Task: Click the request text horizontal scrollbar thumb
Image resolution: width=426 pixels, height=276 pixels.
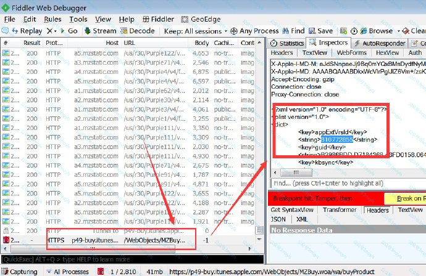Action: (x=296, y=172)
